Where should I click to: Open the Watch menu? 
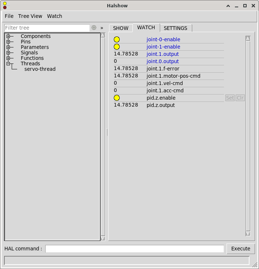point(54,16)
